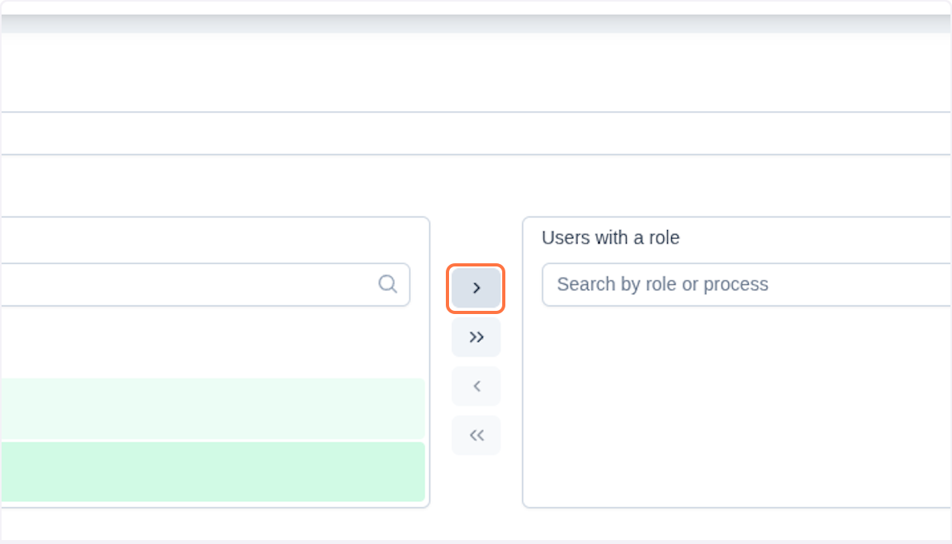The width and height of the screenshot is (952, 544).
Task: Click the magnifier icon in left search box
Action: [x=387, y=284]
